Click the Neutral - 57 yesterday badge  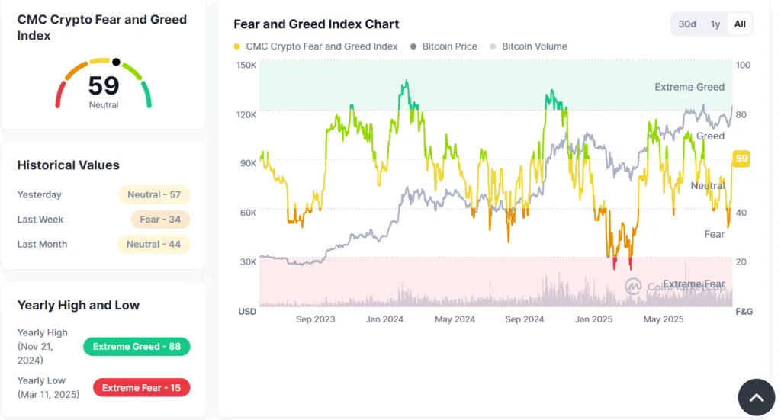(x=154, y=194)
